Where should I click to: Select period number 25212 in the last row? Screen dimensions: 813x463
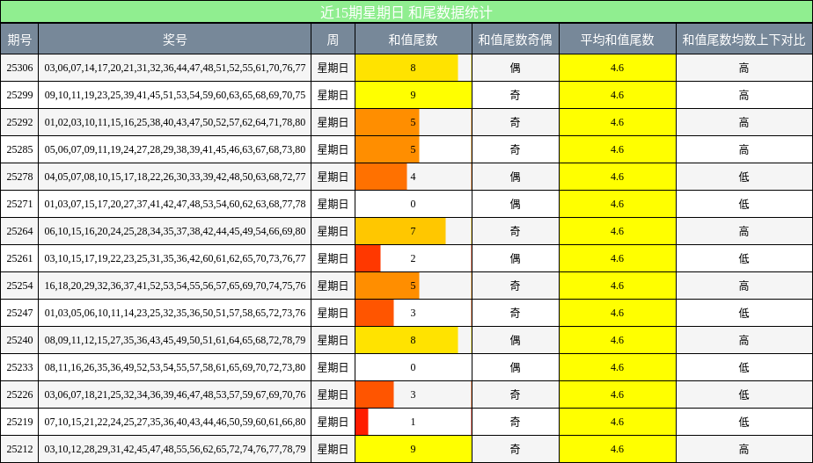pos(19,449)
